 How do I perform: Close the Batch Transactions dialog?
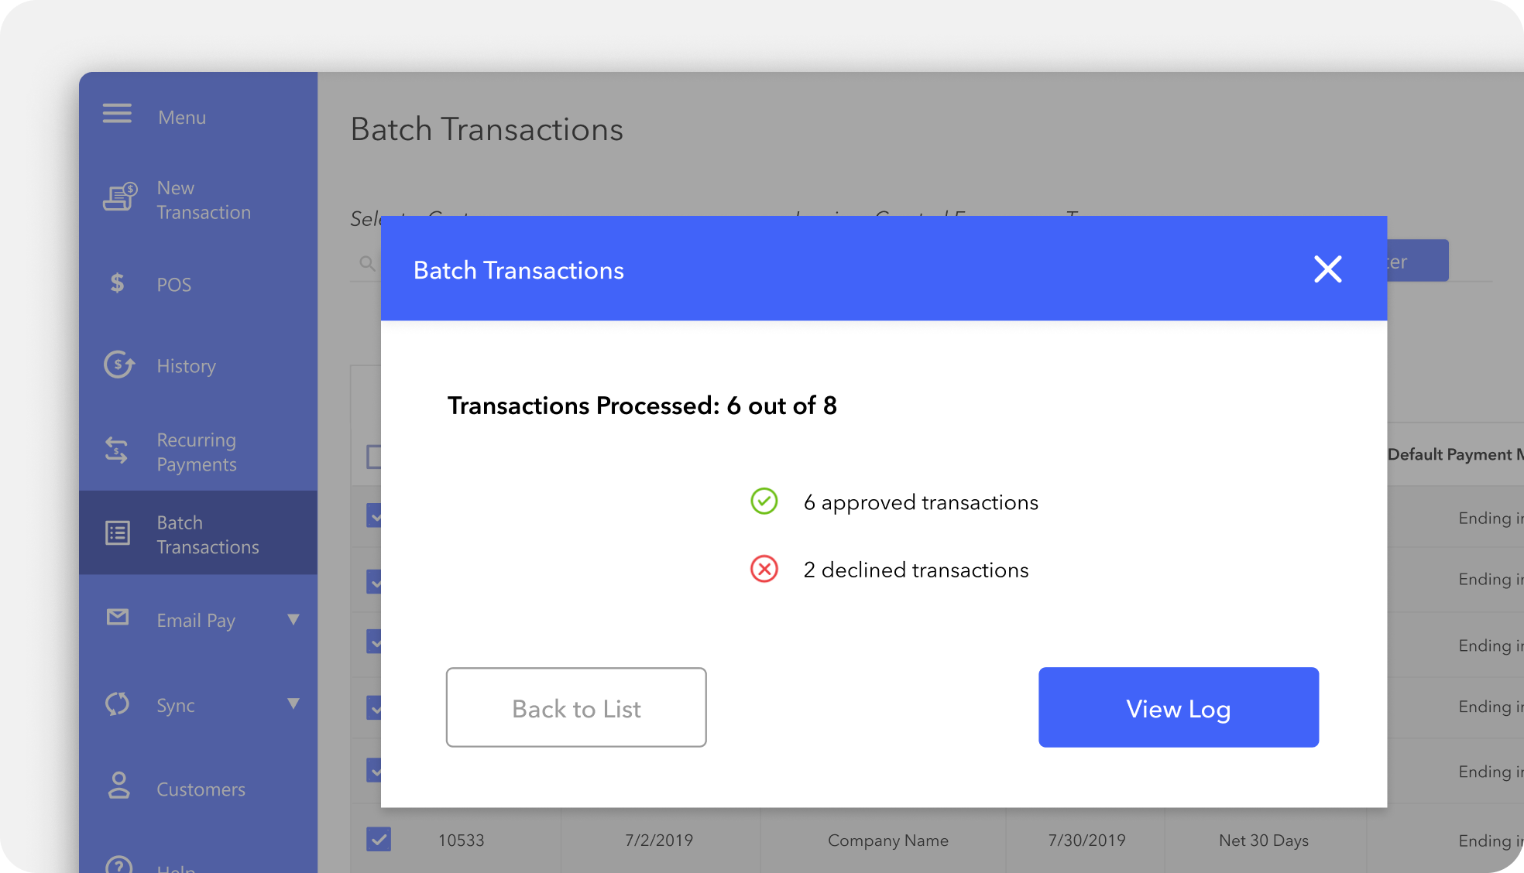1327,269
